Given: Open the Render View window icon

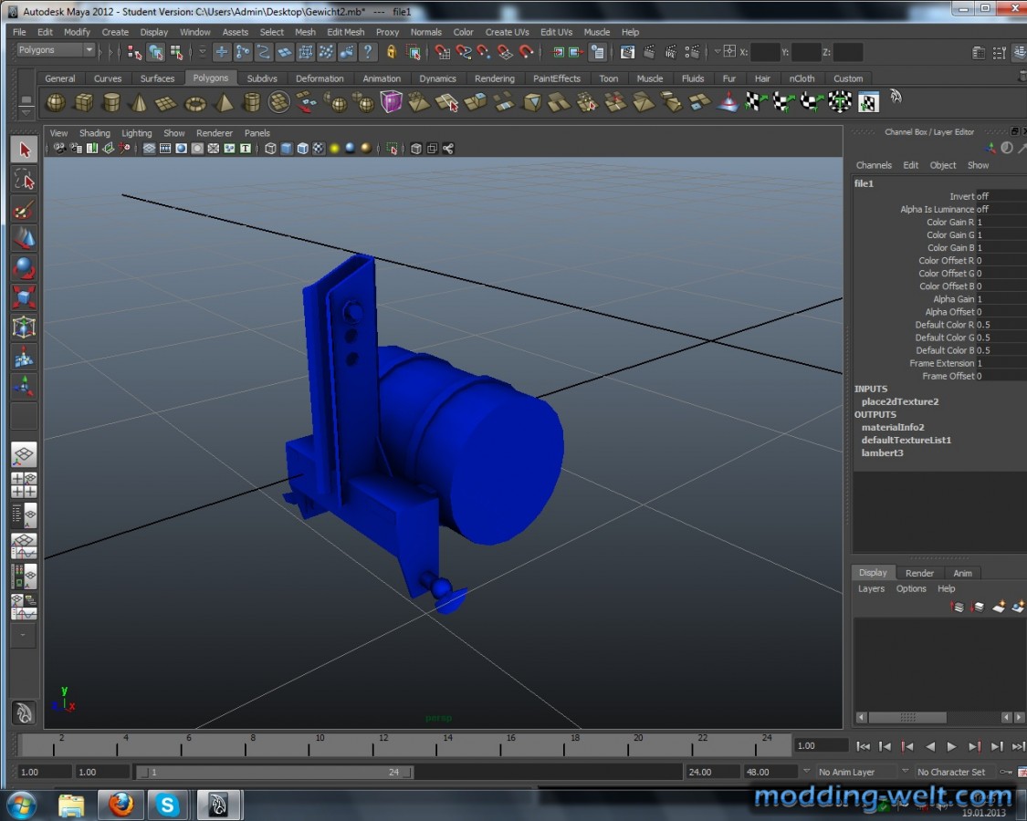Looking at the screenshot, I should (x=627, y=52).
